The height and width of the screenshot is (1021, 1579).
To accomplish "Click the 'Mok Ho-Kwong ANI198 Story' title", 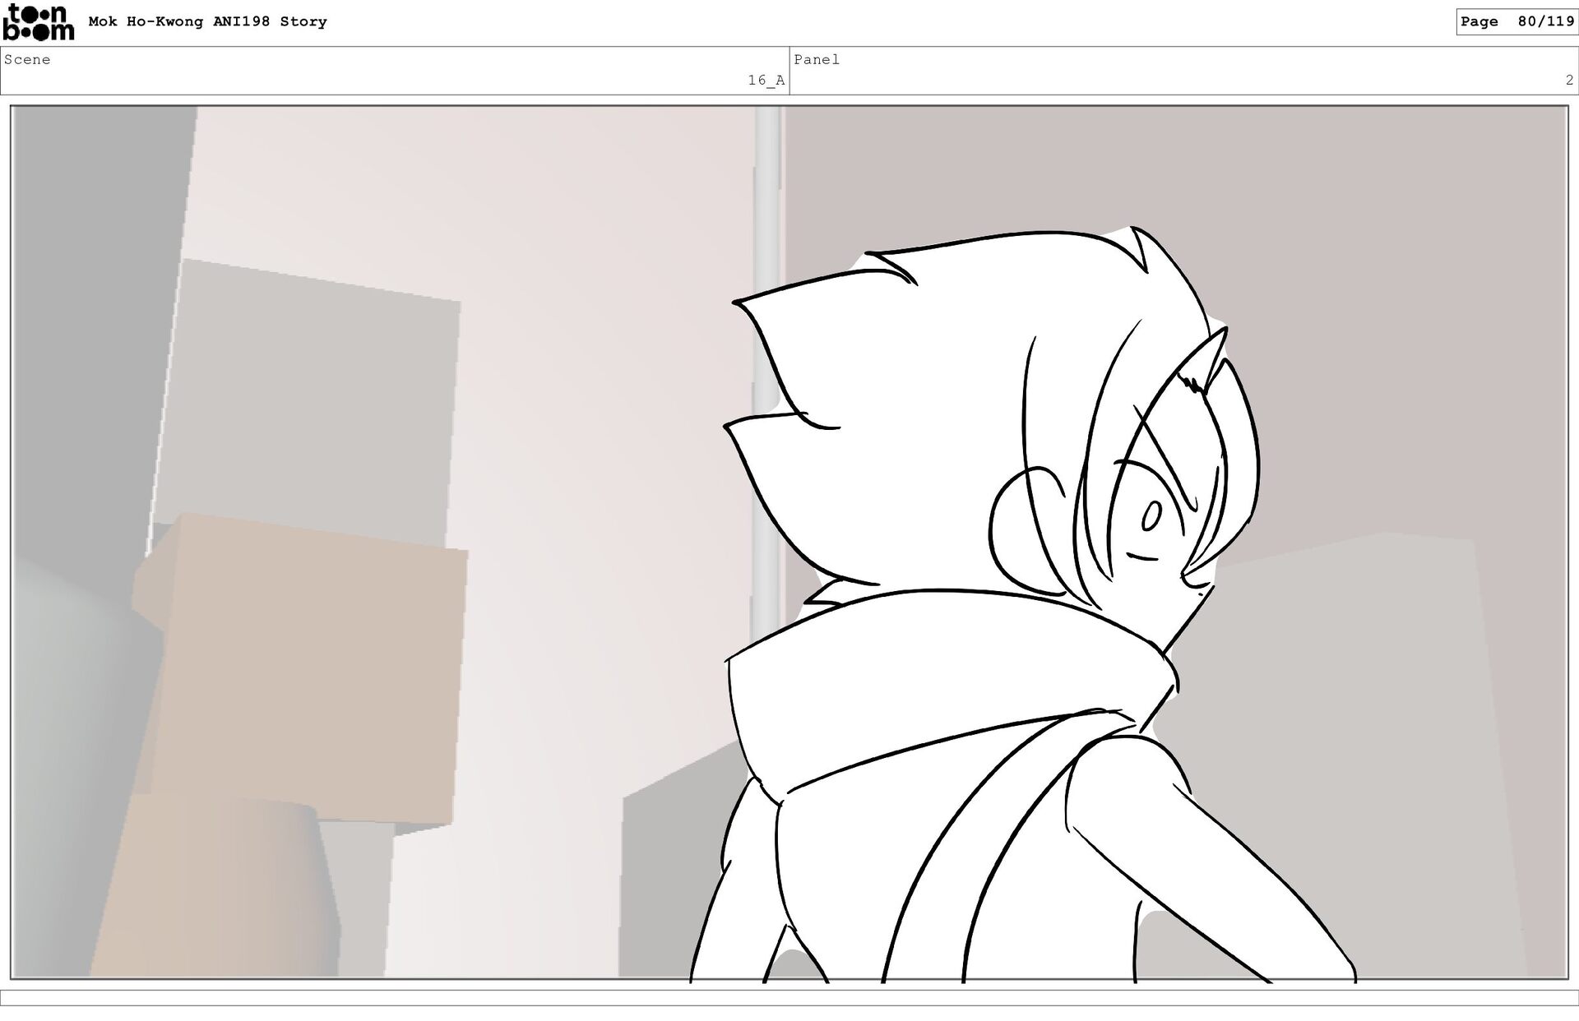I will [207, 22].
